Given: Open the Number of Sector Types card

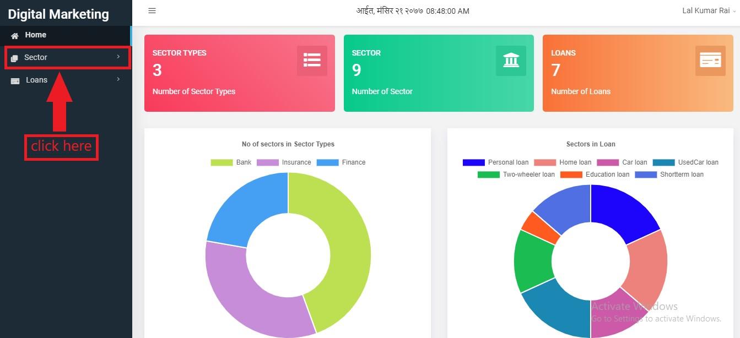Looking at the screenshot, I should (240, 73).
